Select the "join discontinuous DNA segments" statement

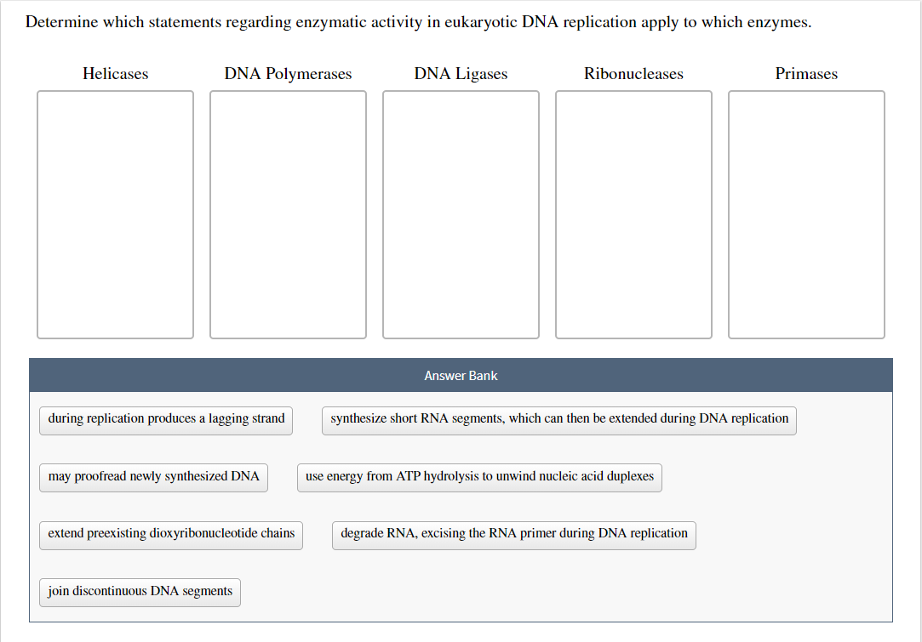(x=139, y=592)
